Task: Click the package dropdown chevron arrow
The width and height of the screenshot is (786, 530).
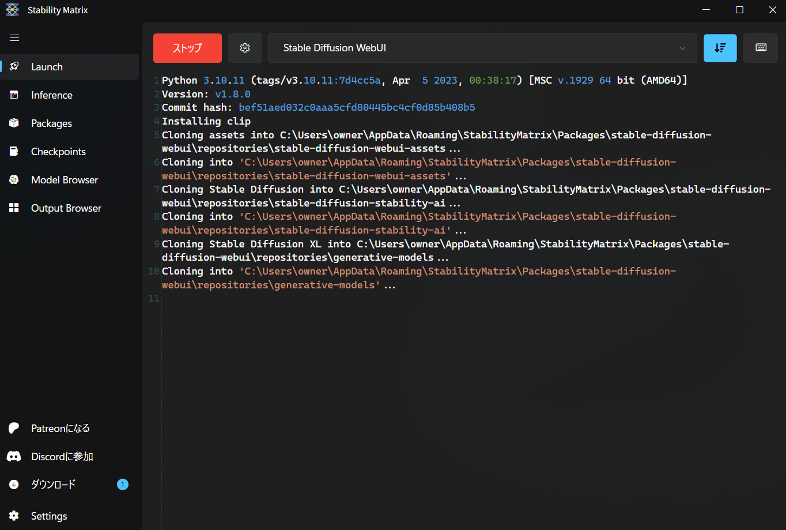Action: (682, 48)
